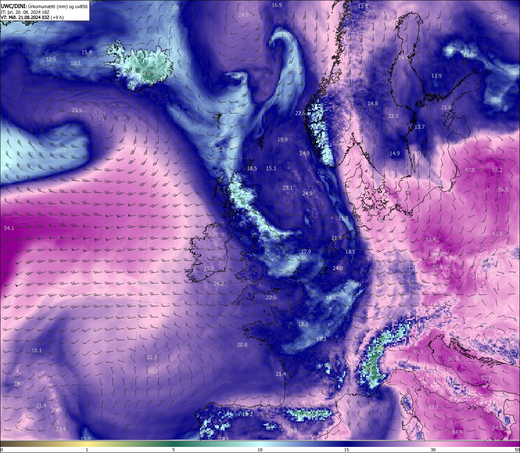Click the map value '43.7' over Italy
The image size is (520, 453).
click(x=433, y=407)
